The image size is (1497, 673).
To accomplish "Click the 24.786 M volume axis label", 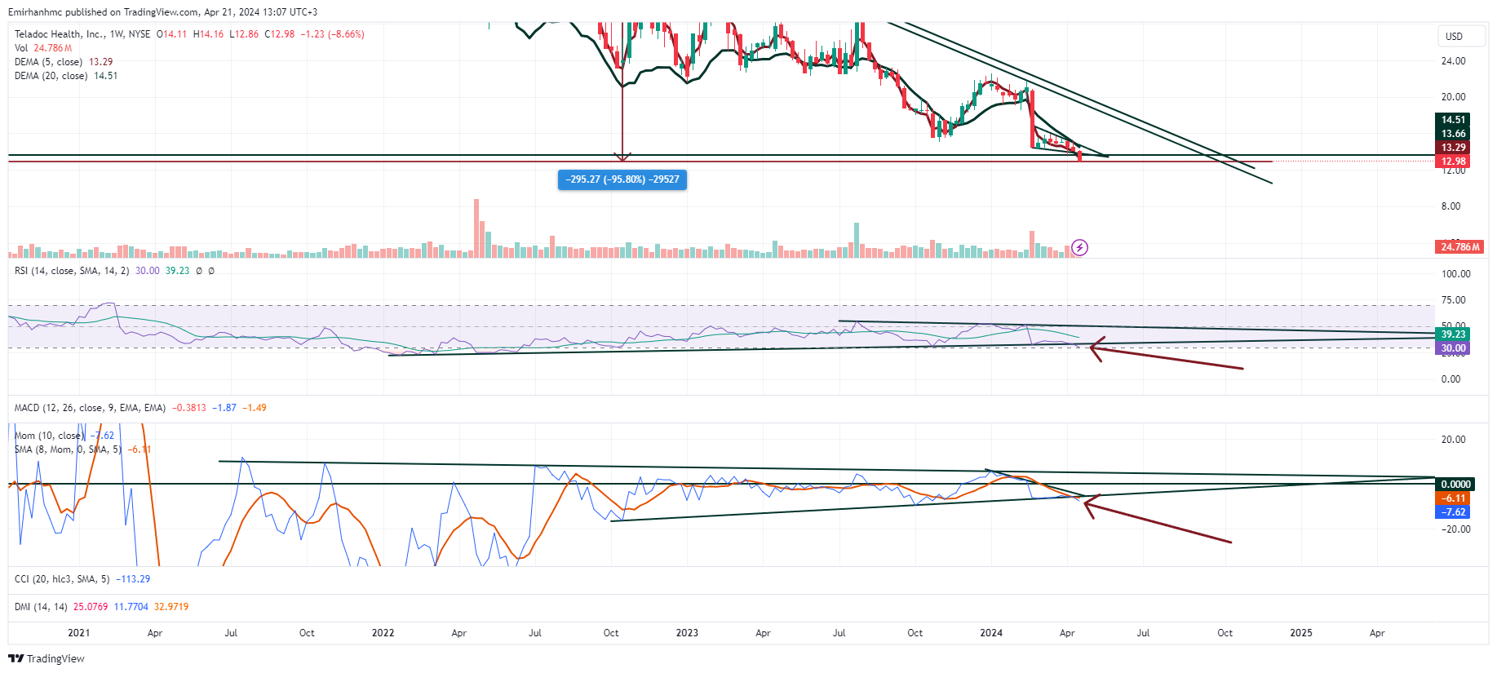I will (1459, 247).
